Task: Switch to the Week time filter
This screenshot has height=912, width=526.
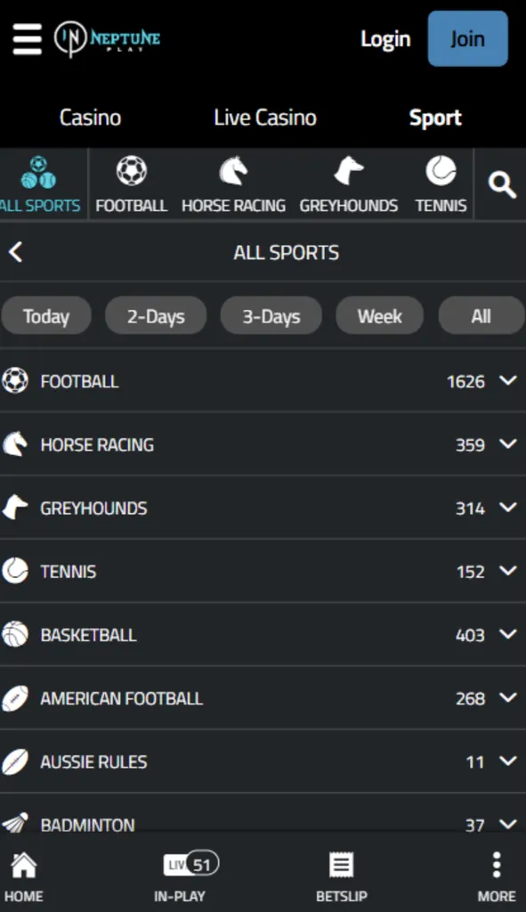Action: tap(379, 315)
